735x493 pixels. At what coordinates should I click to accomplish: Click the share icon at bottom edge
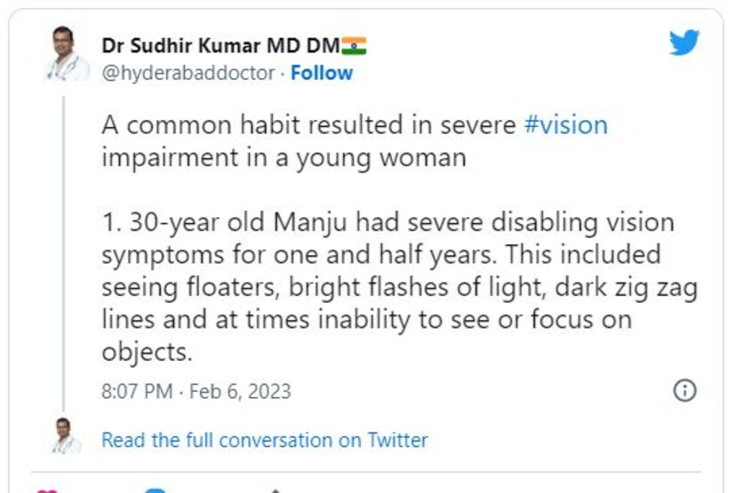[276, 490]
